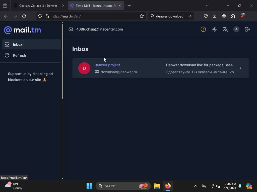Open a new browser tab
257x192 pixels.
coord(129,6)
